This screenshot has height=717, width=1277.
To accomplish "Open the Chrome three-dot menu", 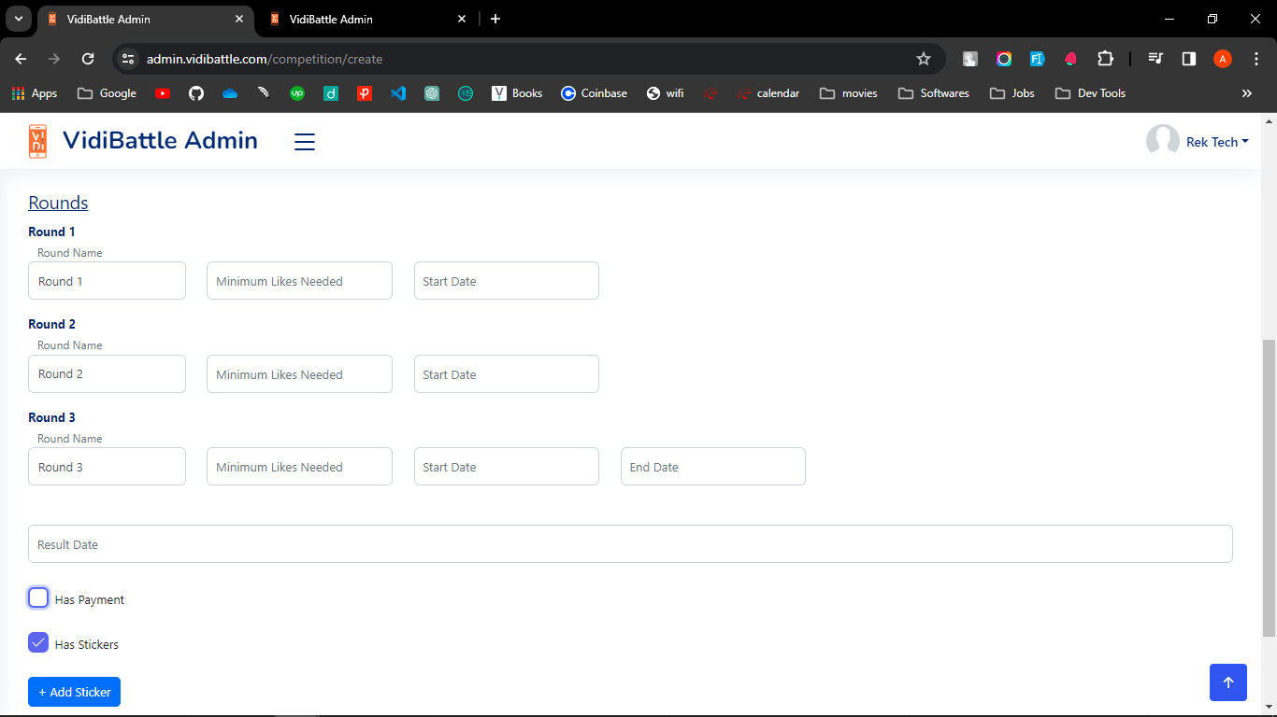I will pos(1256,59).
